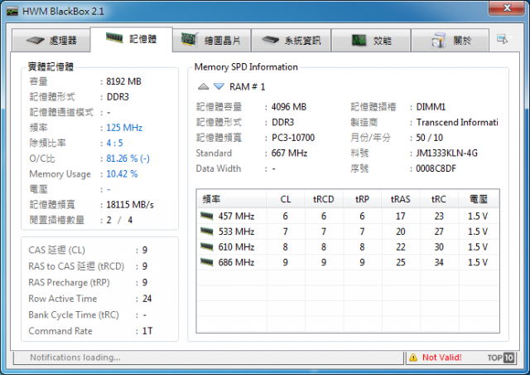Click the Not Valid! status link
The width and height of the screenshot is (530, 375).
tap(441, 358)
